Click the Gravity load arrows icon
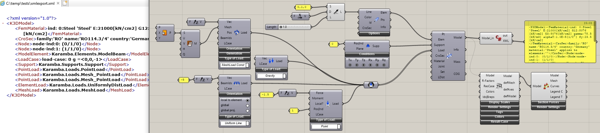Image resolution: width=600 pixels, height=133 pixels. click(x=271, y=61)
